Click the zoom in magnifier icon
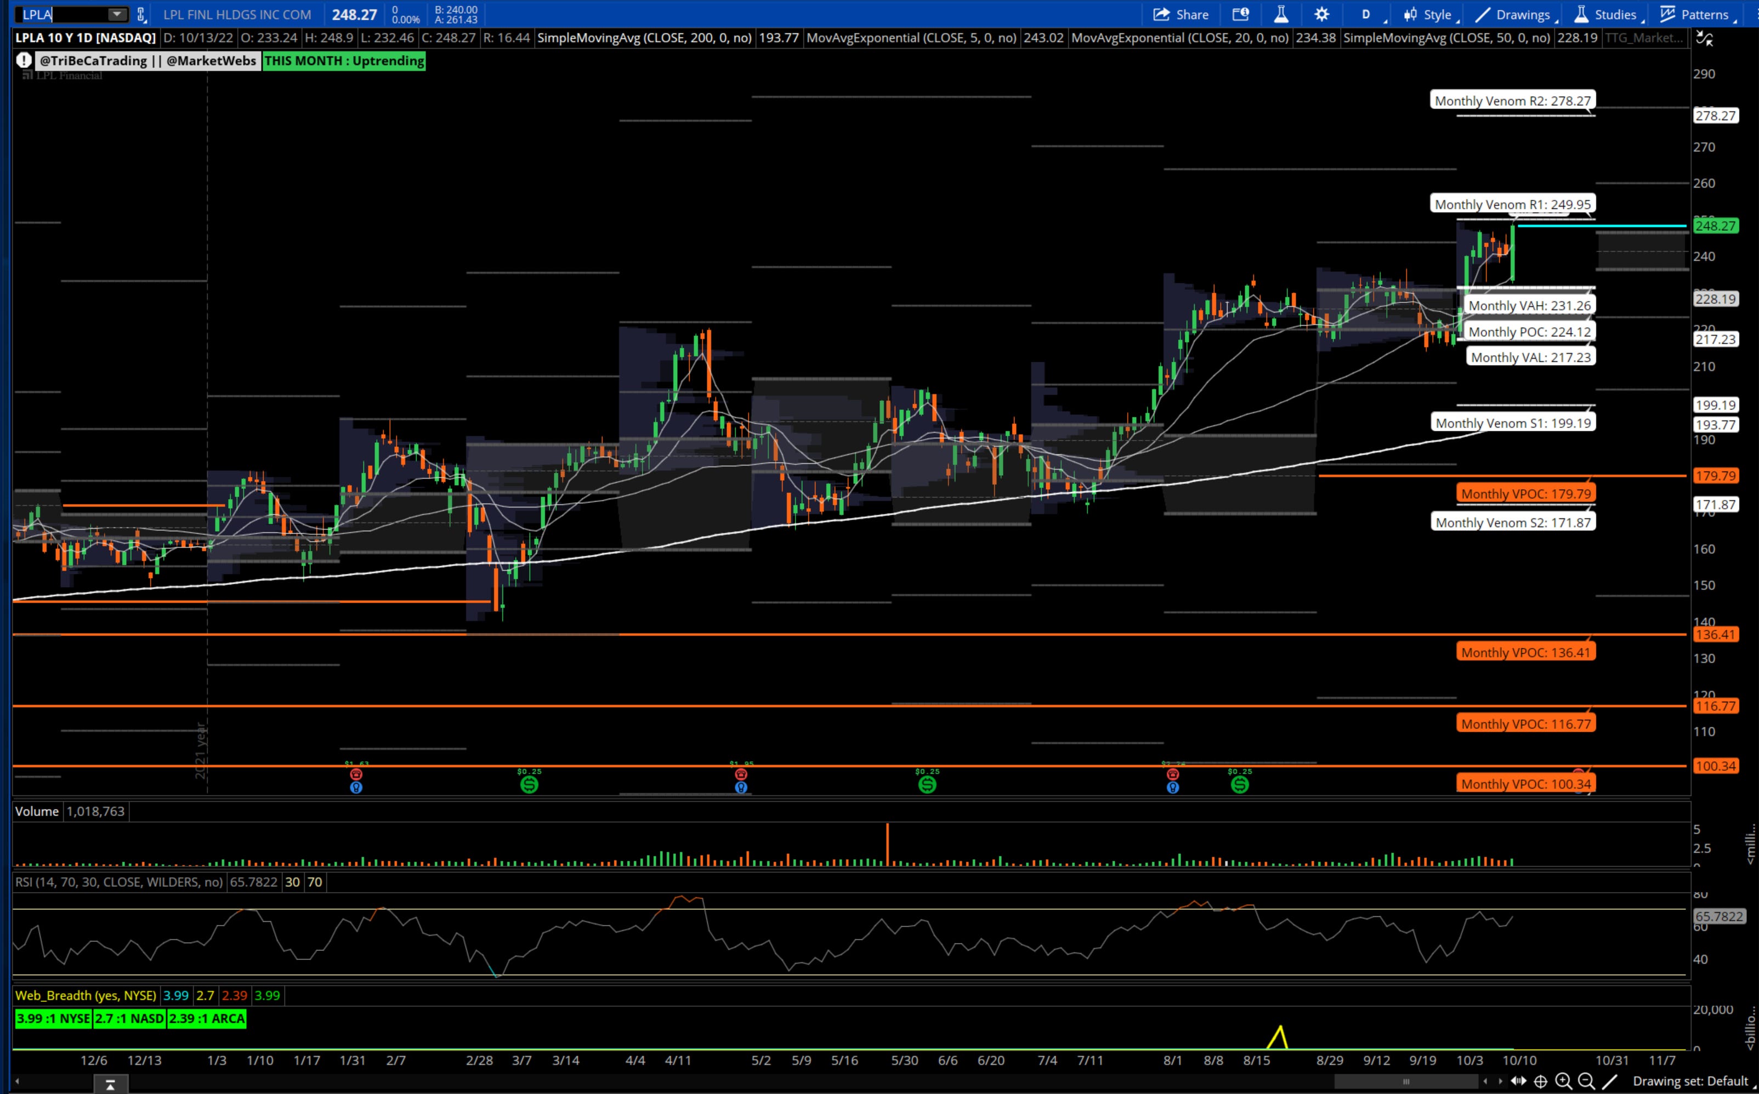The height and width of the screenshot is (1094, 1759). coord(1564,1081)
